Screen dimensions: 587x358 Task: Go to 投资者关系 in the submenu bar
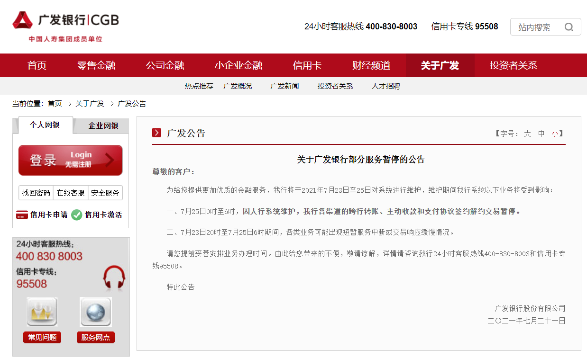pyautogui.click(x=336, y=86)
